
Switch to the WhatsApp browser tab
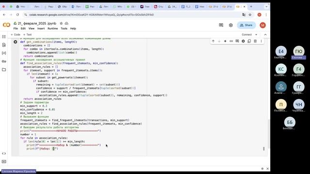pyautogui.click(x=117, y=6)
